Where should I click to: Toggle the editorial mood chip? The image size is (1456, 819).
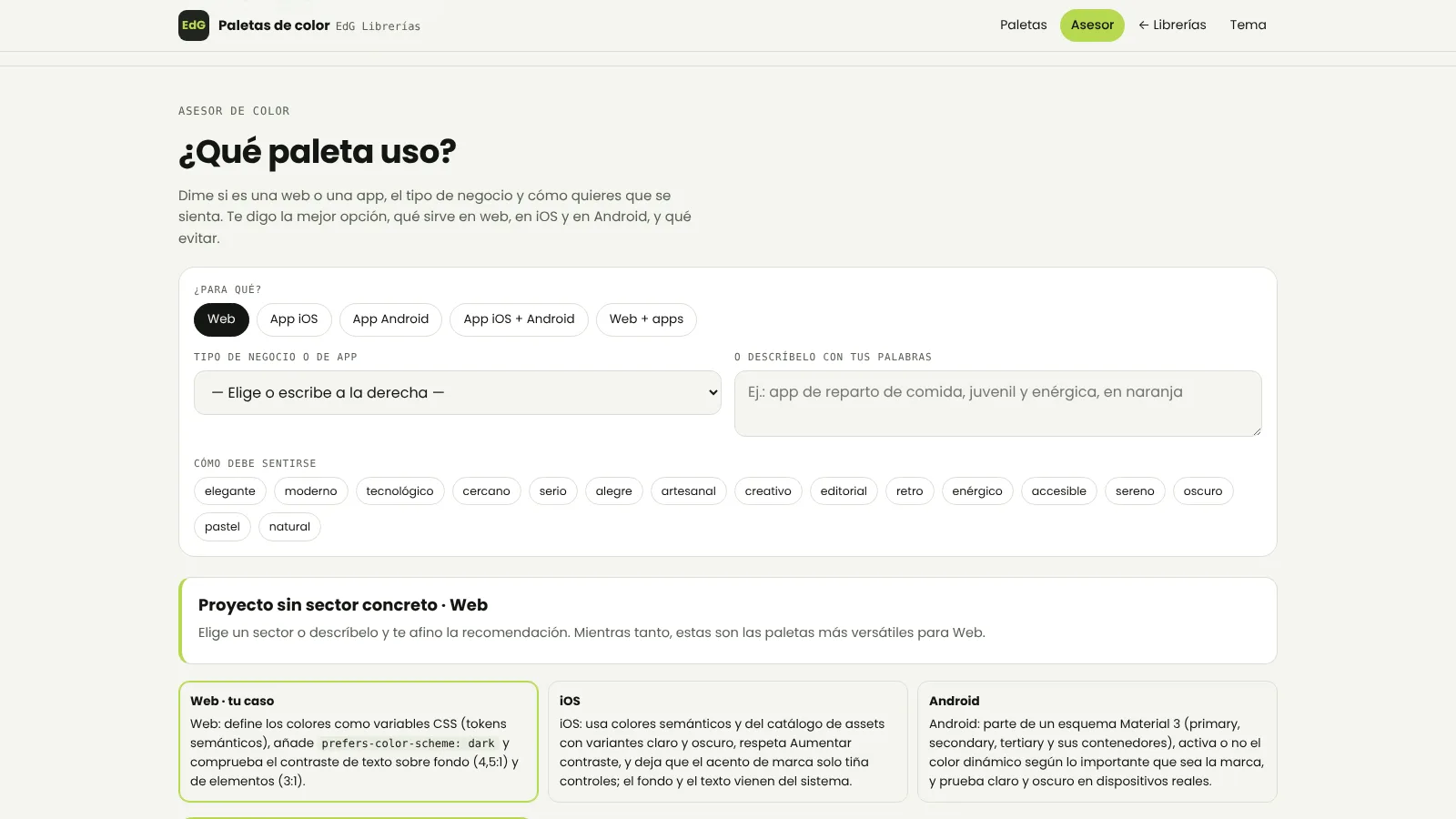(844, 491)
